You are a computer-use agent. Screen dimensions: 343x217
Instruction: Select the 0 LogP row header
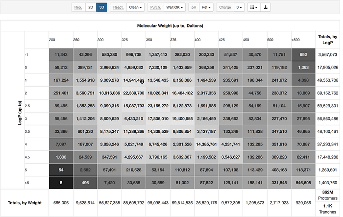[37, 68]
